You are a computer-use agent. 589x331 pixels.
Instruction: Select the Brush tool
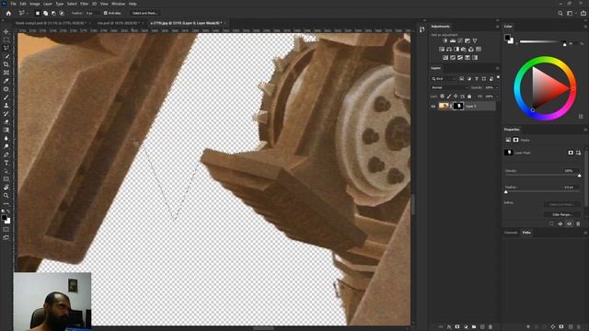coord(6,97)
